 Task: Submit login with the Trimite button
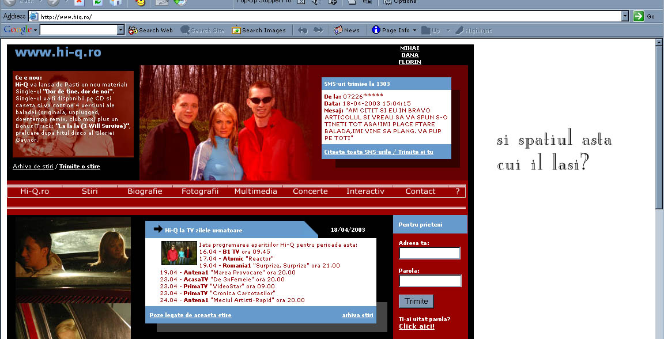(x=416, y=302)
